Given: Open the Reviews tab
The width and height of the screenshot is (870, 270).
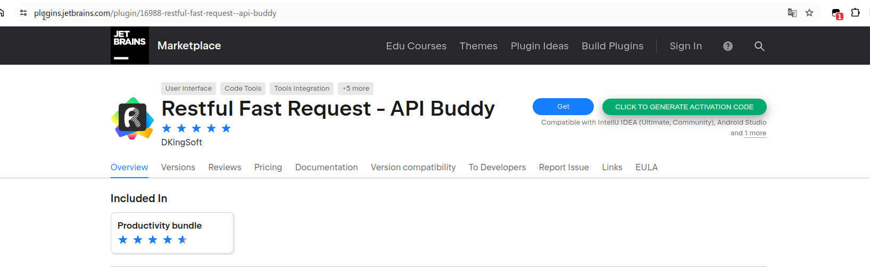Looking at the screenshot, I should pyautogui.click(x=225, y=167).
